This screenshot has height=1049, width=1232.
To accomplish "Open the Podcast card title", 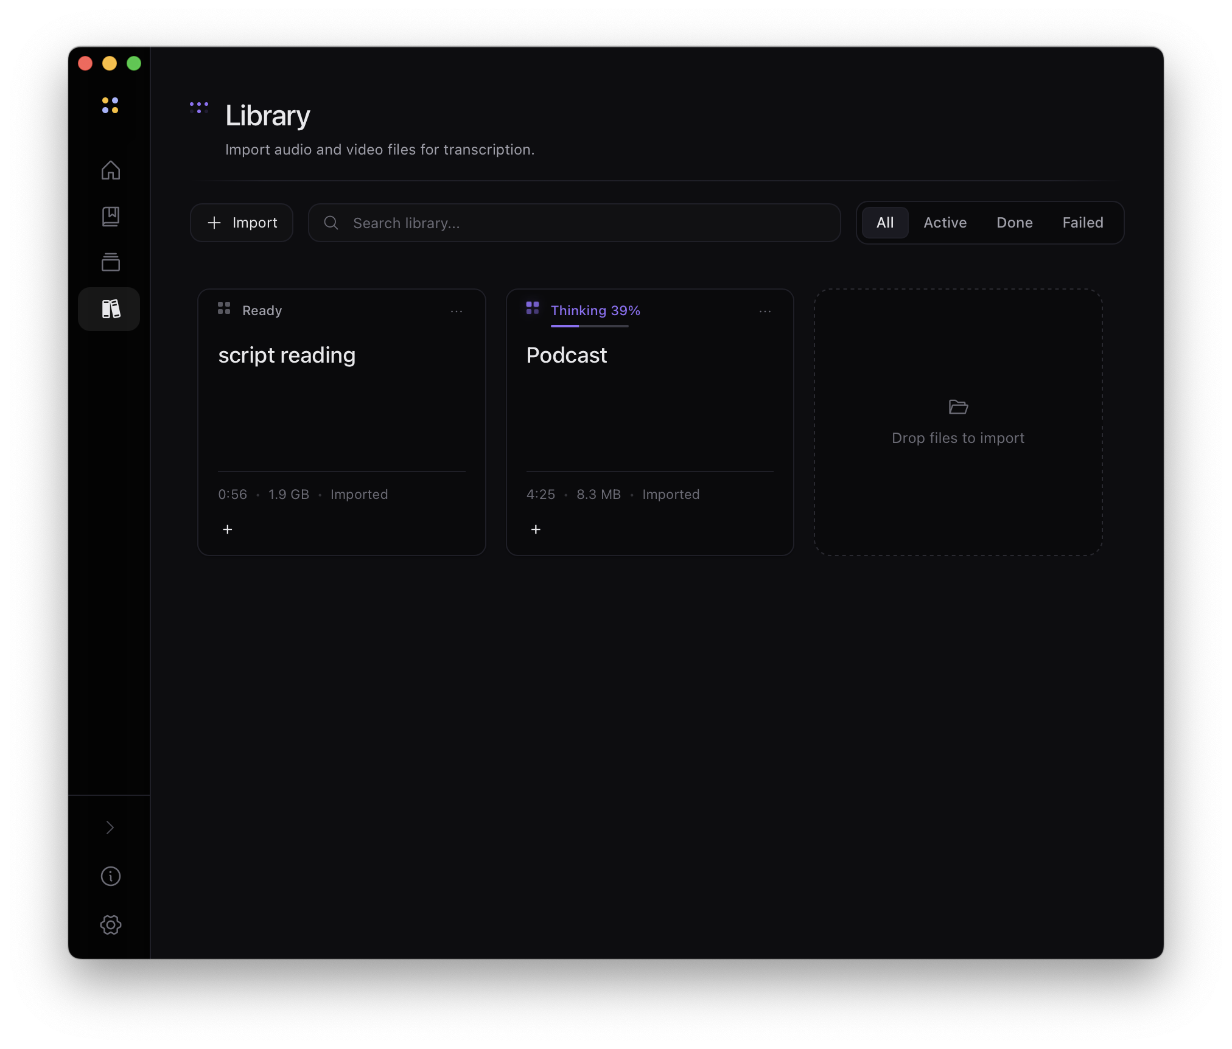I will pyautogui.click(x=567, y=355).
